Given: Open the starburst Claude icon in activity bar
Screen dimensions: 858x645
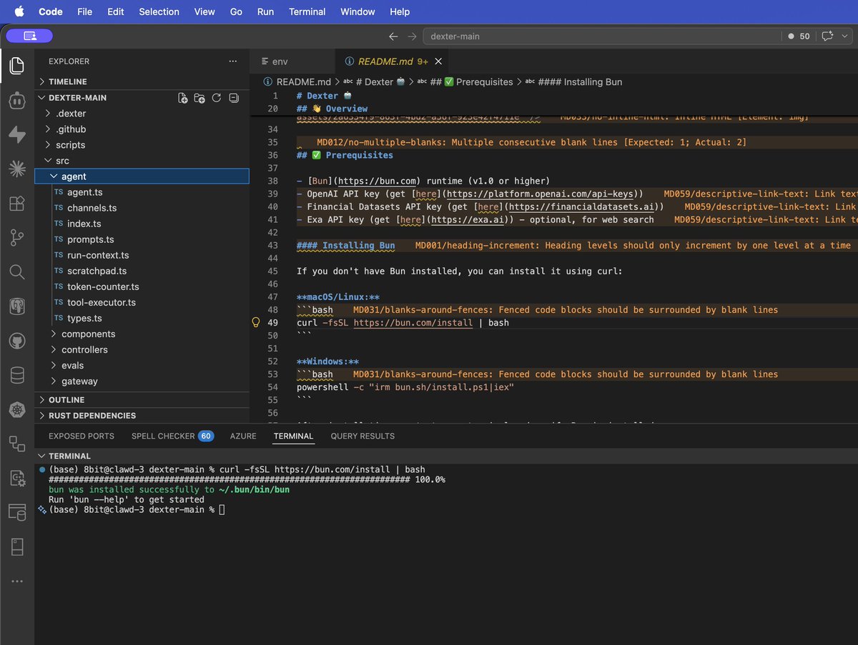Looking at the screenshot, I should click(16, 169).
